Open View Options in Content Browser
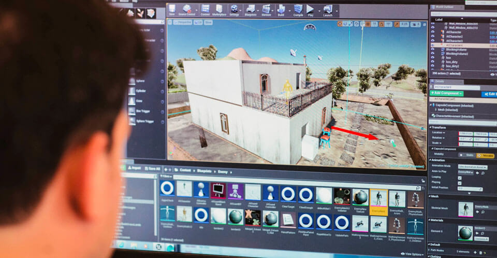 (x=413, y=254)
